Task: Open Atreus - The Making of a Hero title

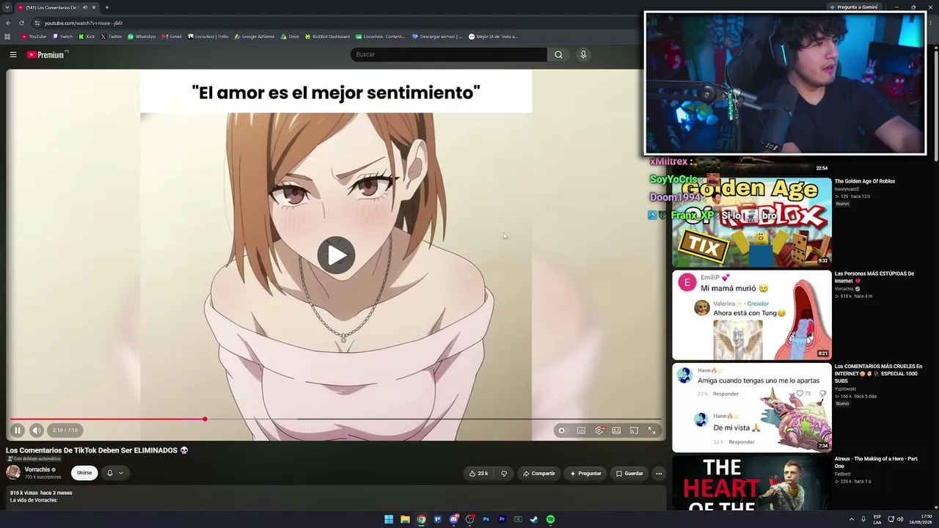Action: pos(876,462)
